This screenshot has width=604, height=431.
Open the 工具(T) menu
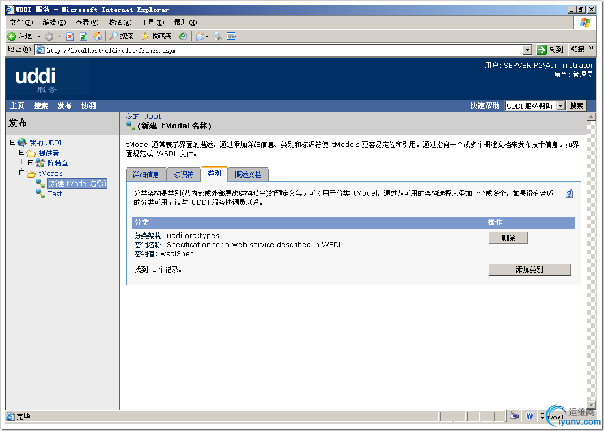pyautogui.click(x=153, y=22)
